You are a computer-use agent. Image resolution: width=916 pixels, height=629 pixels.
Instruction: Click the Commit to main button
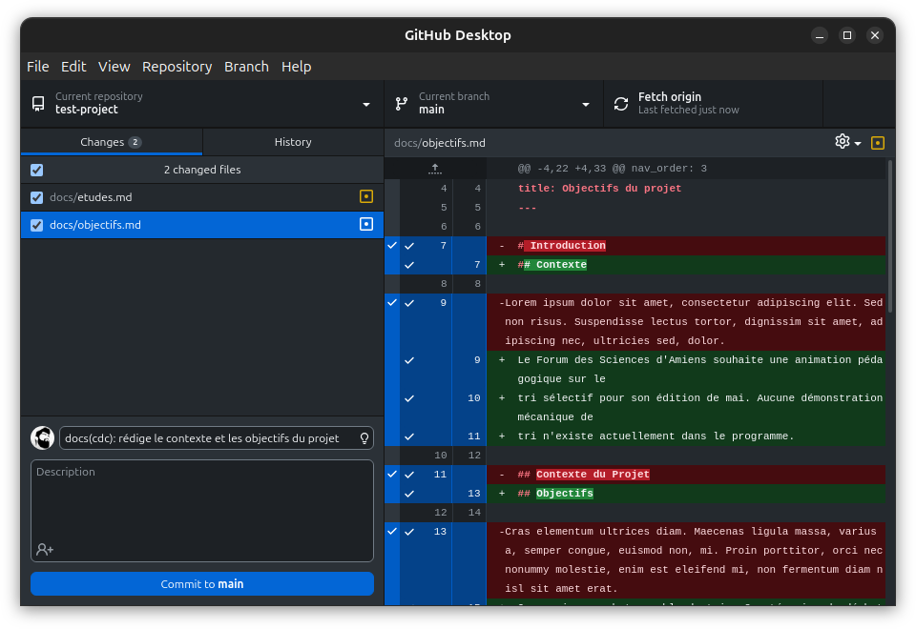(202, 583)
